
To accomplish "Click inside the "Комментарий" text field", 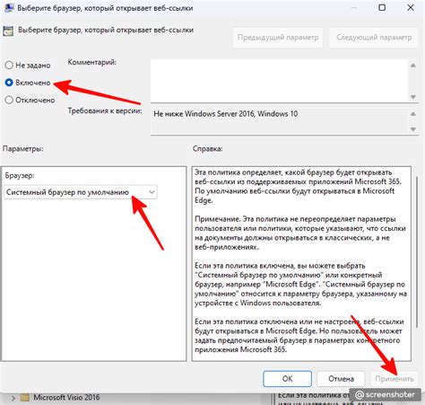I will pyautogui.click(x=280, y=81).
